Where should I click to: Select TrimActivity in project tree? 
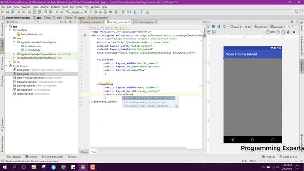pyautogui.click(x=34, y=50)
